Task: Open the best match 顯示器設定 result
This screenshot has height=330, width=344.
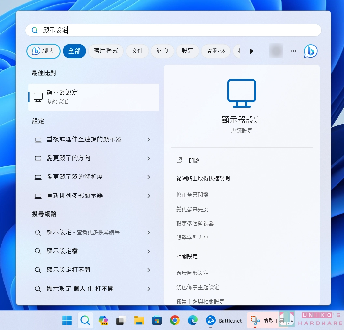Action: tap(94, 97)
